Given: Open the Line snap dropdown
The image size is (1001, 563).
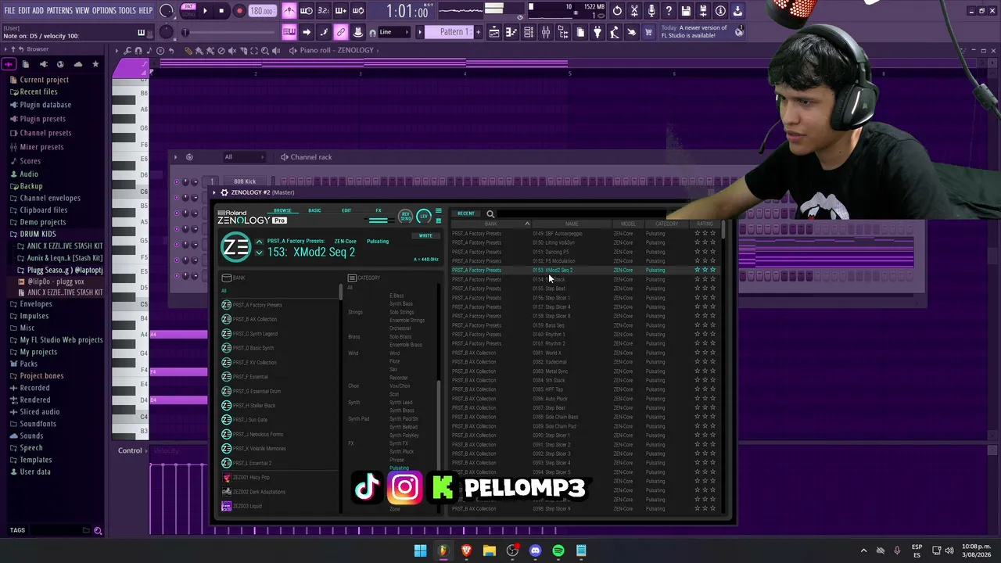Looking at the screenshot, I should point(393,32).
